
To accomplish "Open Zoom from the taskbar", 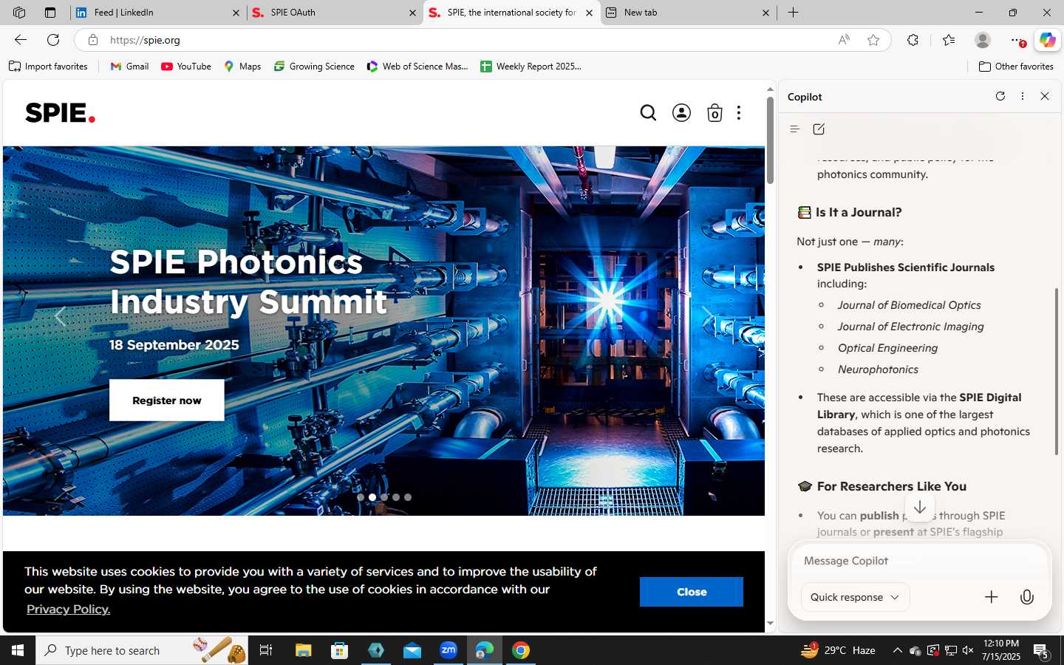I will tap(449, 650).
